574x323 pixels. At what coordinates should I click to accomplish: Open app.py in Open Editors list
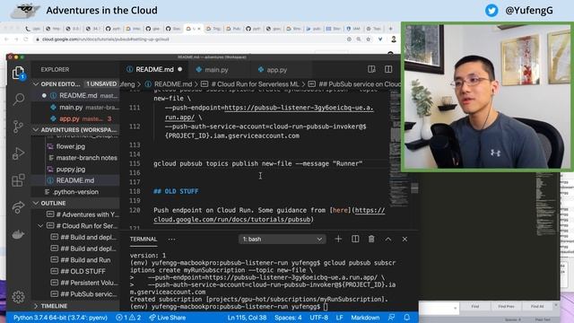tap(76, 118)
